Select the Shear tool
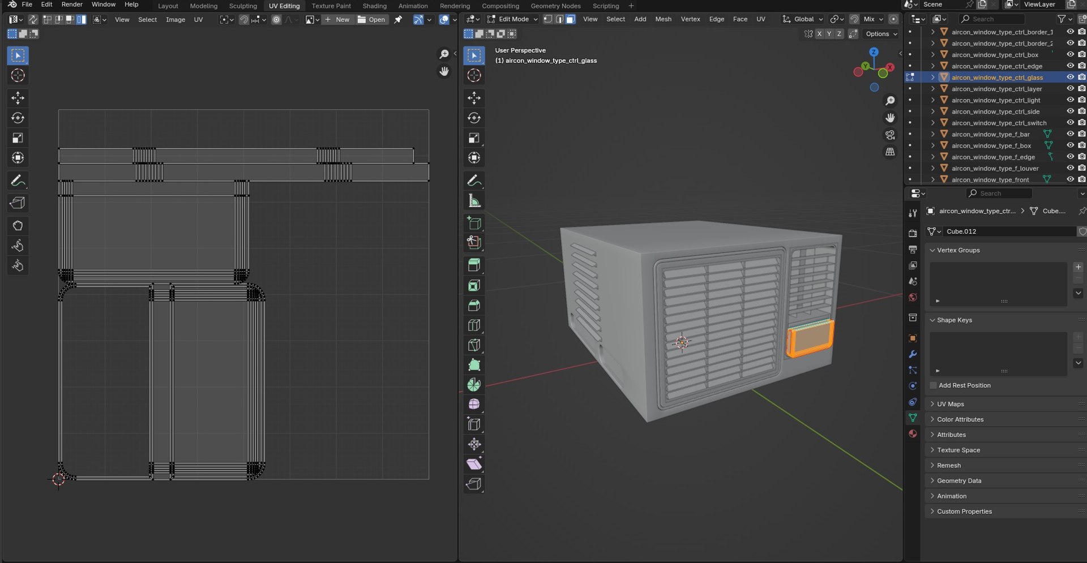 (474, 464)
